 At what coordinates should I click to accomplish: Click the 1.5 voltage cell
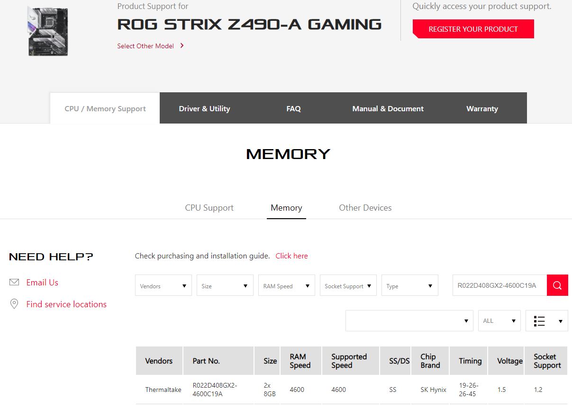point(501,390)
